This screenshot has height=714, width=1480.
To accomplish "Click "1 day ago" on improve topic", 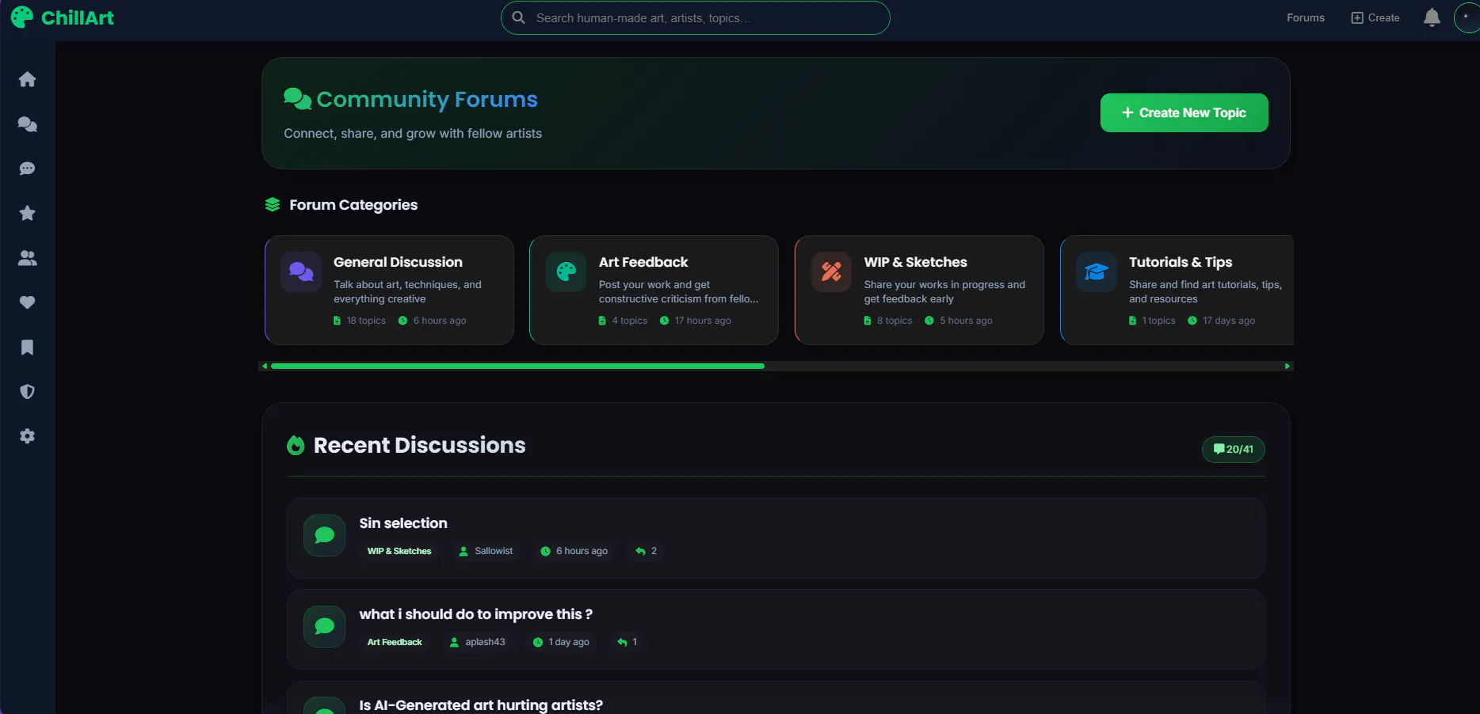I will click(569, 642).
